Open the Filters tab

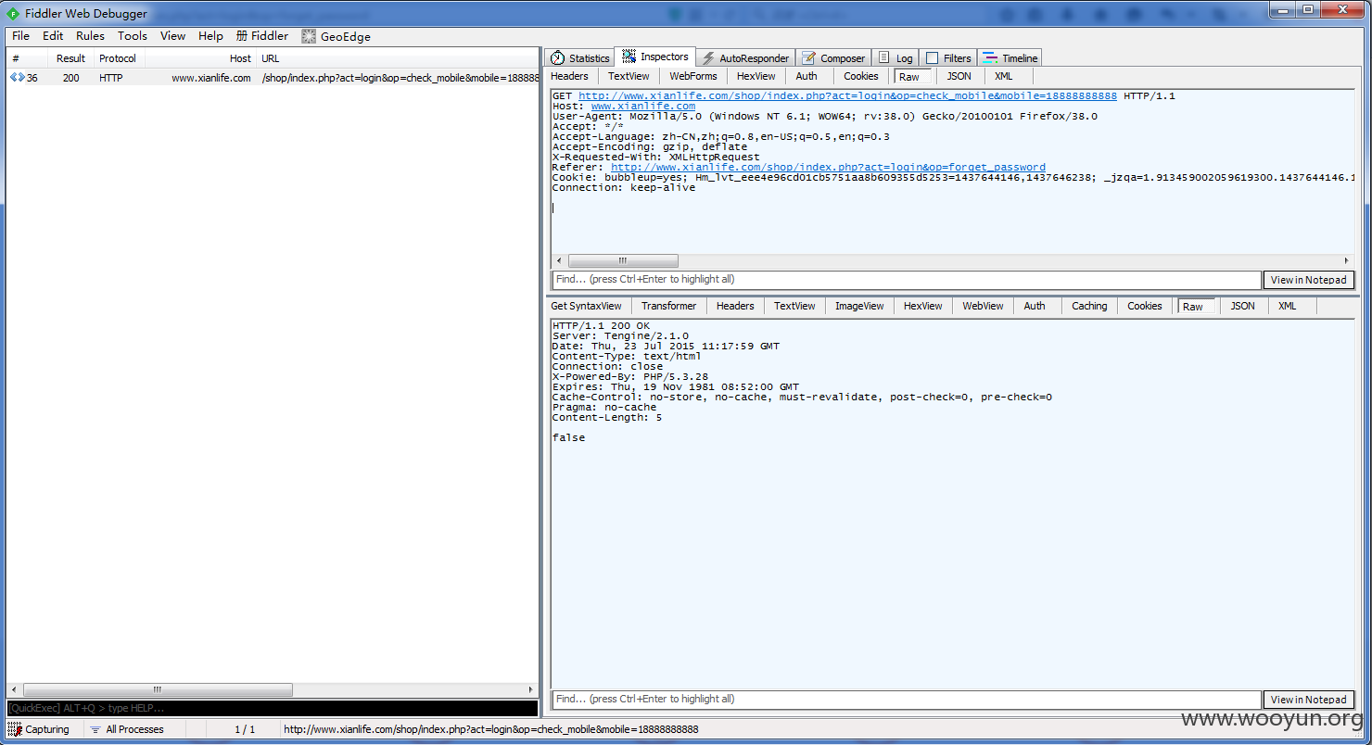coord(948,57)
